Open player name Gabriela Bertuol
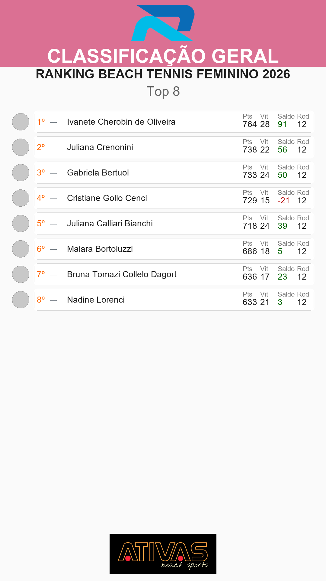The width and height of the screenshot is (326, 581). click(98, 173)
